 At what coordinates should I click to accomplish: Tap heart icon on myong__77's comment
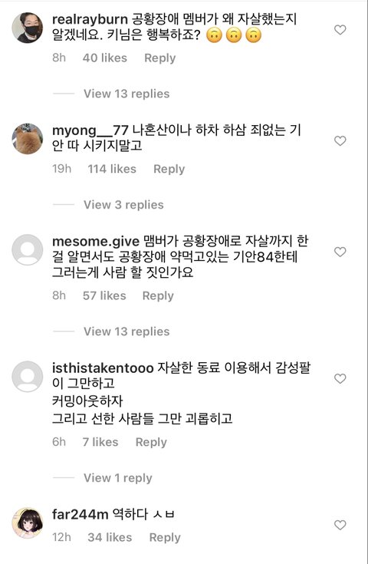coord(340,140)
